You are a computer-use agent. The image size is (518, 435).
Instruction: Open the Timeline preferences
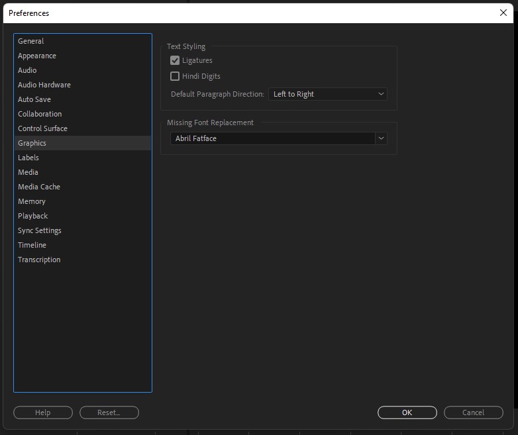tap(82, 245)
